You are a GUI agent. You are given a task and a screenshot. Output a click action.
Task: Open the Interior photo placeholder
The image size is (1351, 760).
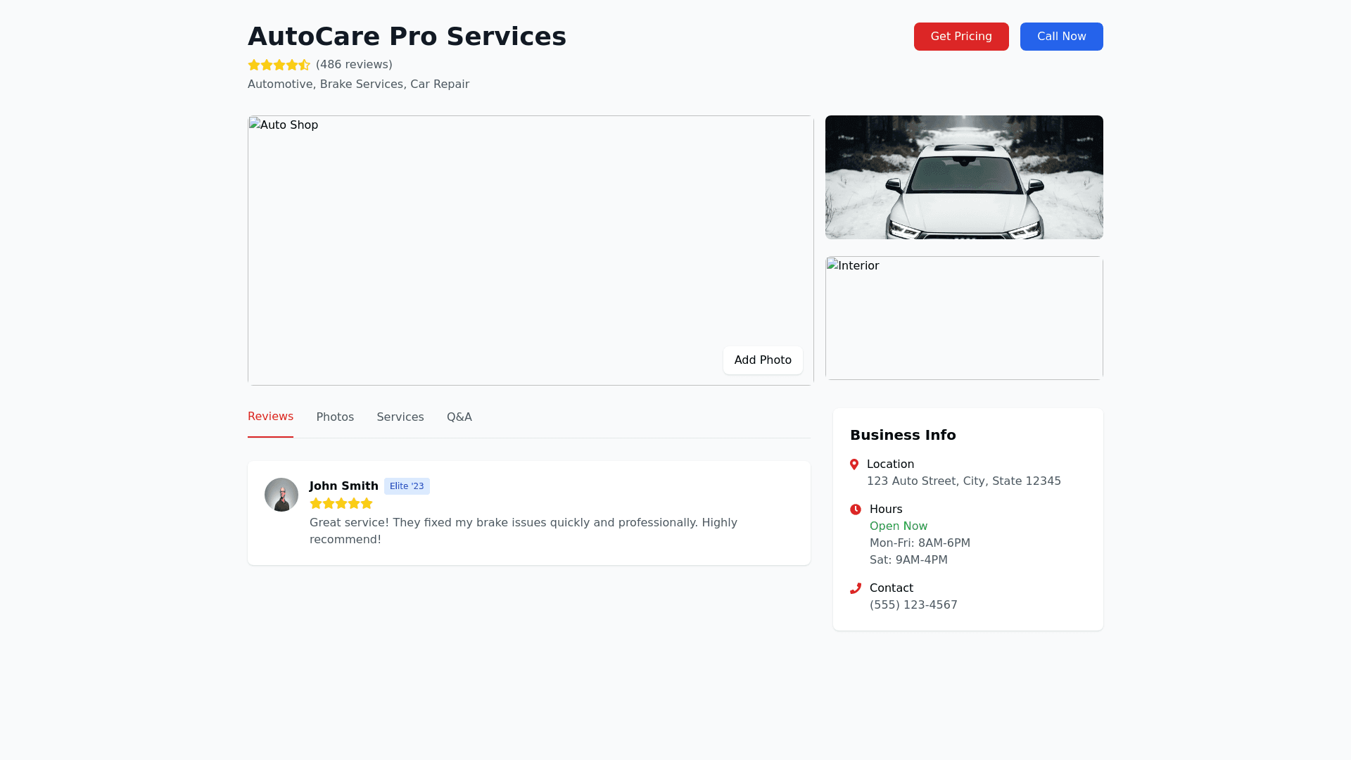[964, 318]
